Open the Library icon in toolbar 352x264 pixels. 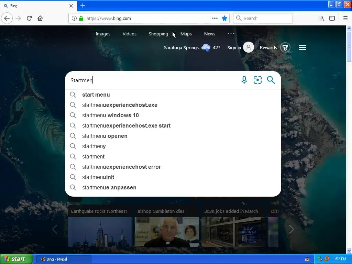321,18
